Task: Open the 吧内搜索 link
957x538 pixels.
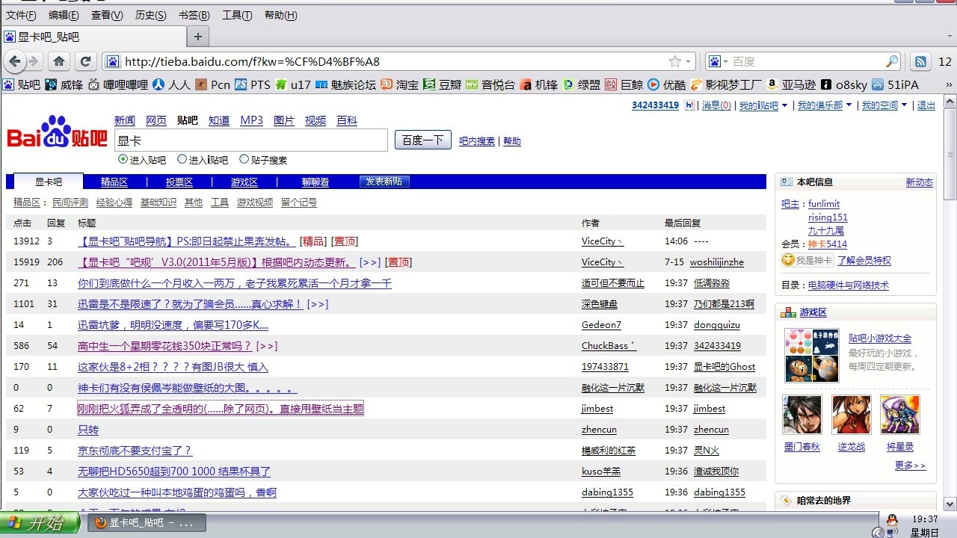Action: 477,141
